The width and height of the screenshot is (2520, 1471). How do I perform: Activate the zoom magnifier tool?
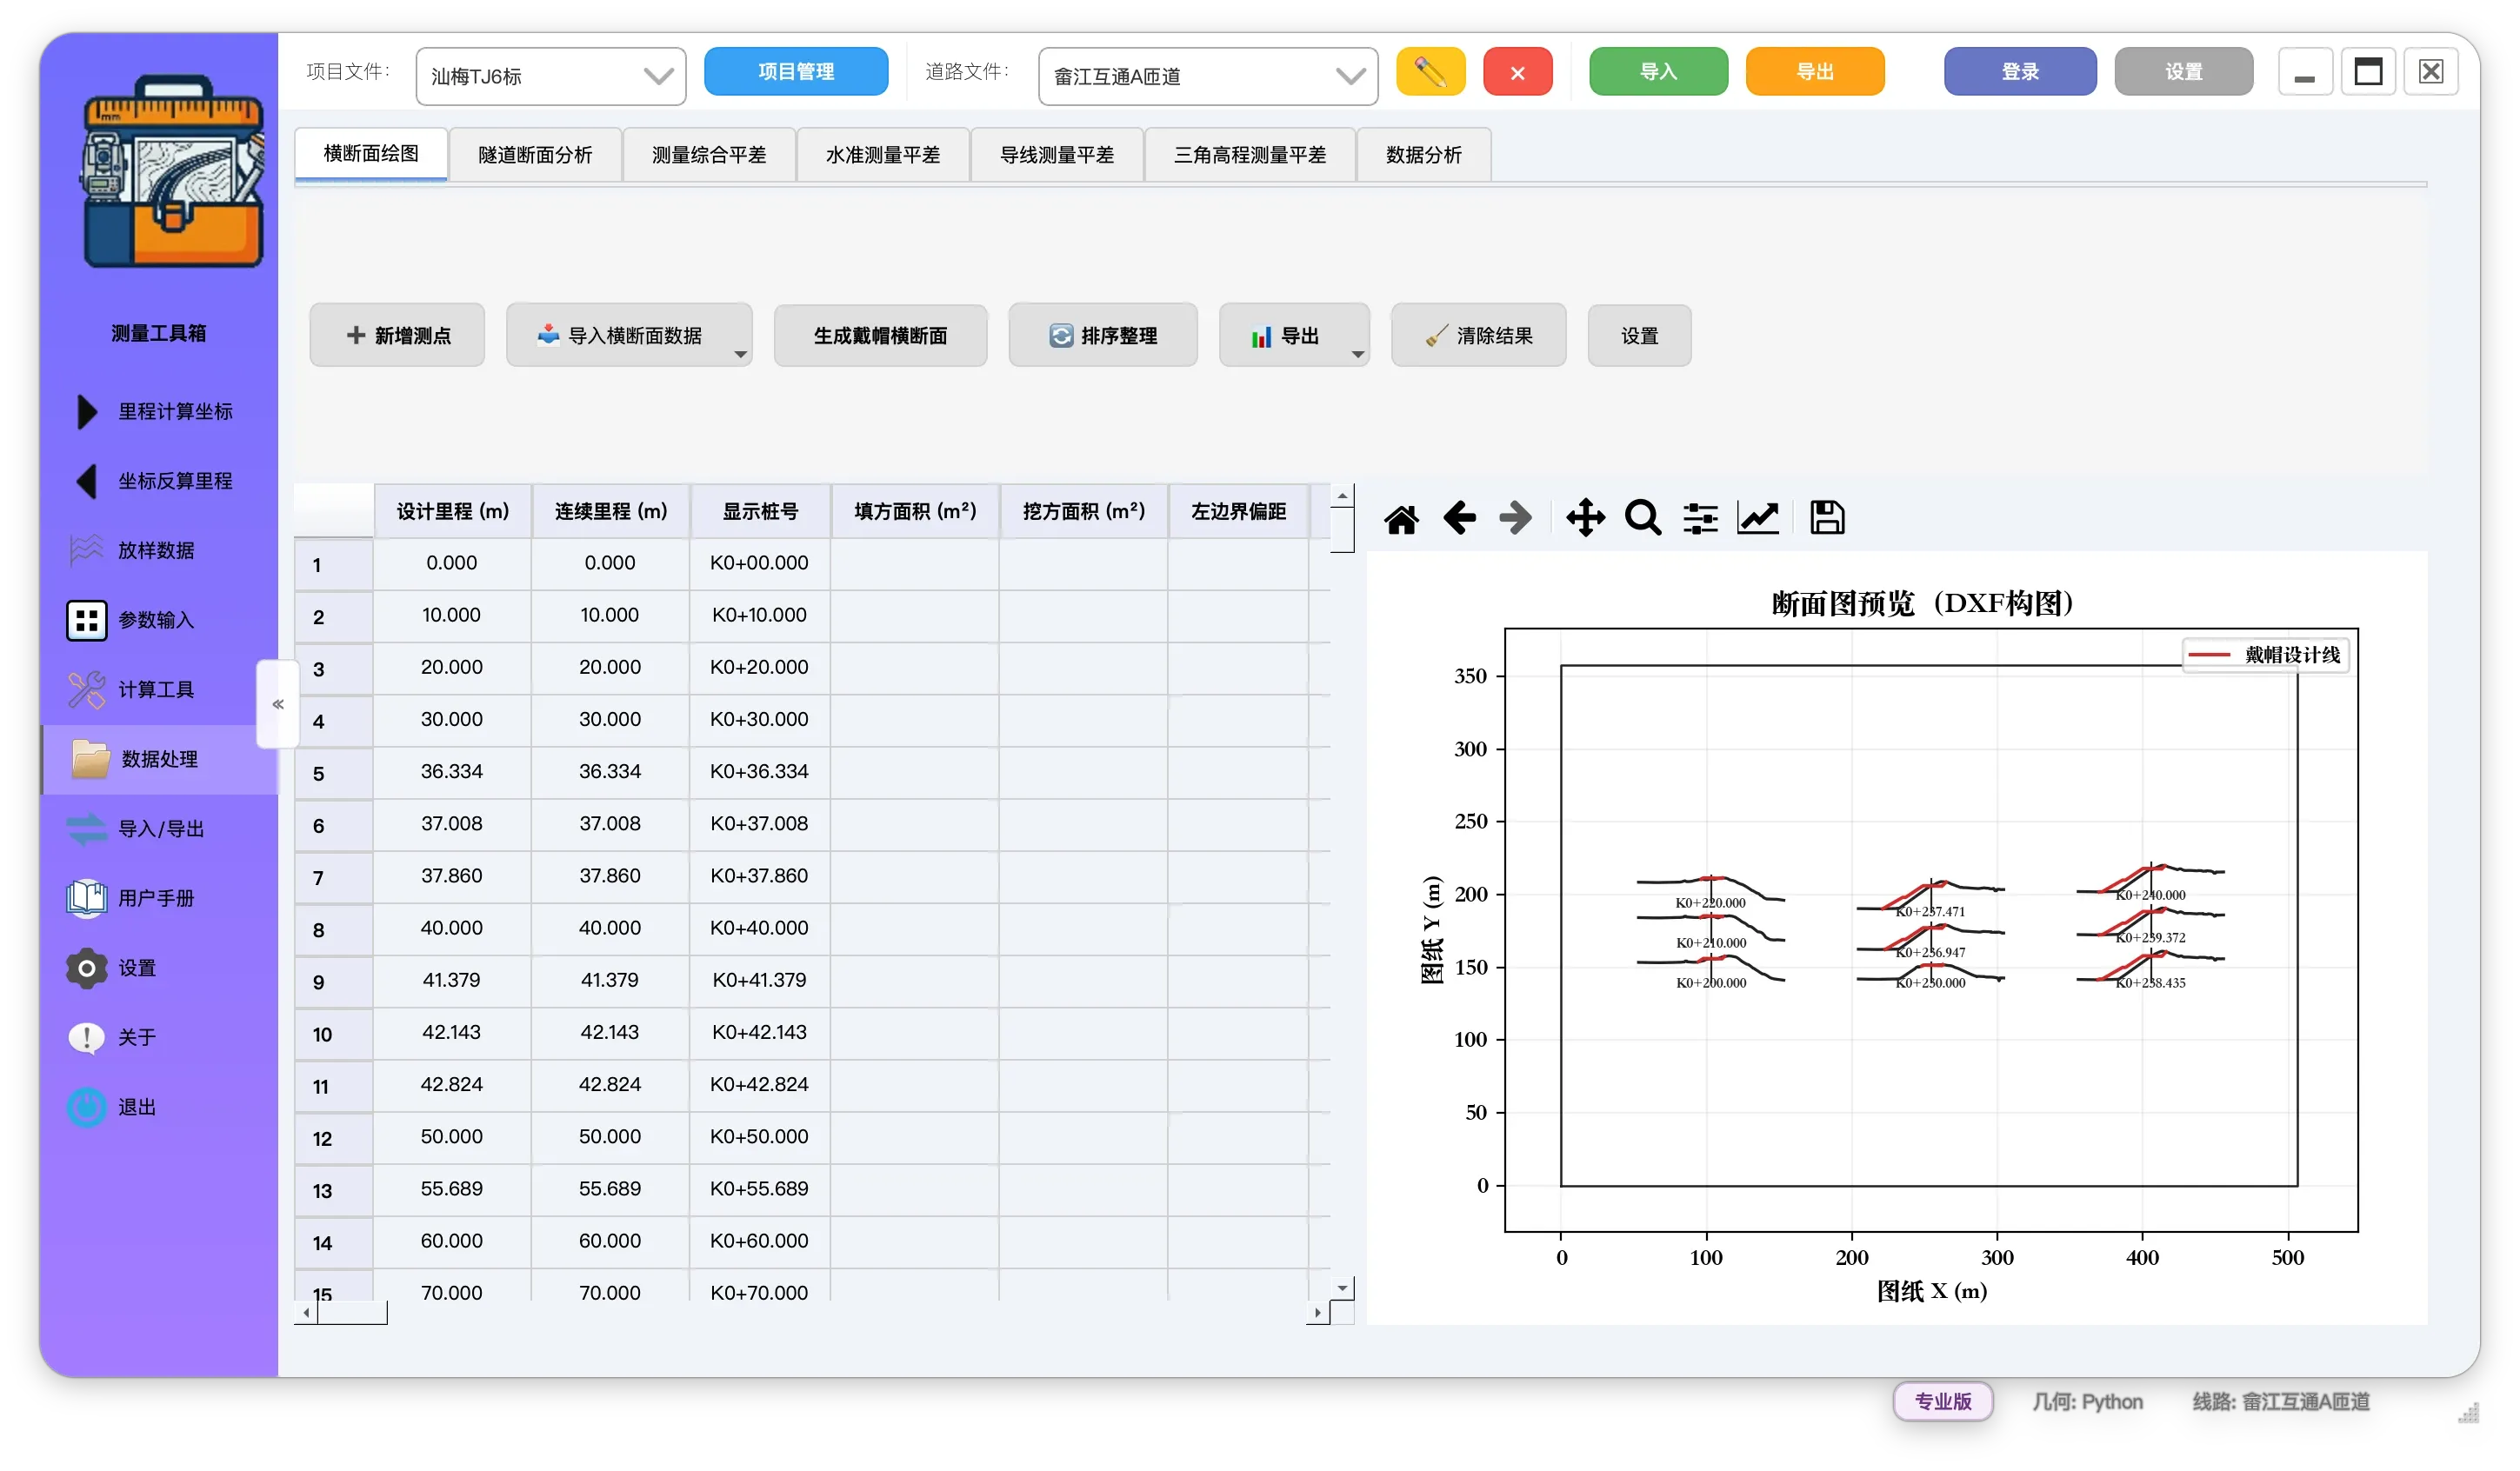click(1642, 518)
